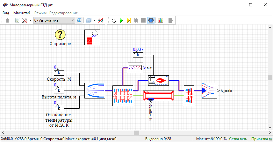Expand the arrow next to stacked windows icon
Image resolution: width=273 pixels, height=142 pixels.
[x=94, y=20]
